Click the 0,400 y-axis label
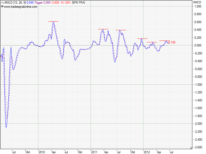 tap(198, 30)
